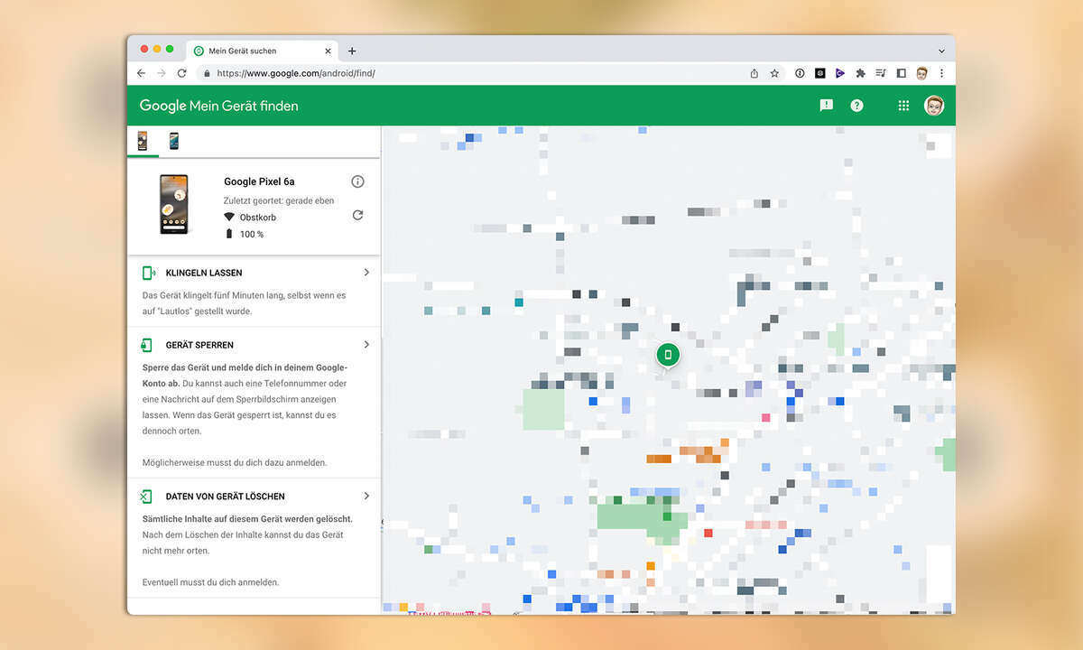1083x650 pixels.
Task: Click the black square extension icon
Action: point(820,73)
